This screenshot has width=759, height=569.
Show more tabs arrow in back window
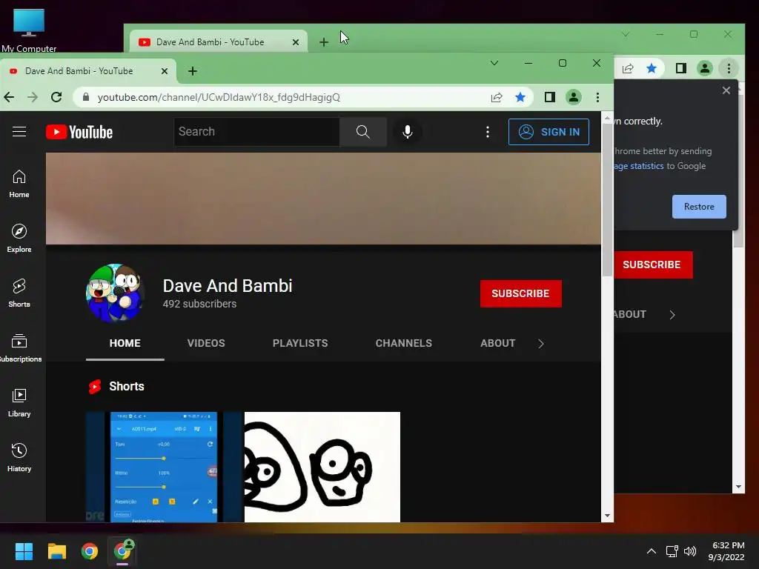pos(672,315)
